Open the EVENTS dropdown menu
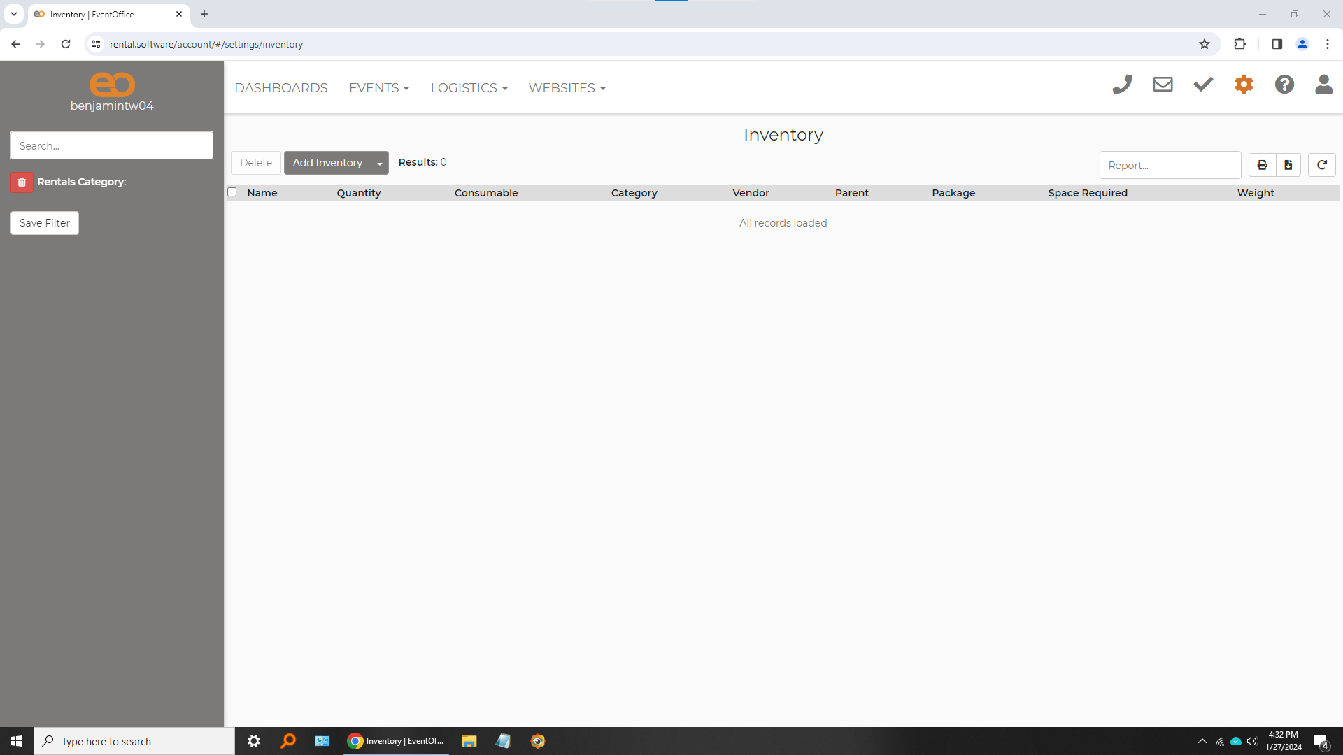 click(378, 88)
